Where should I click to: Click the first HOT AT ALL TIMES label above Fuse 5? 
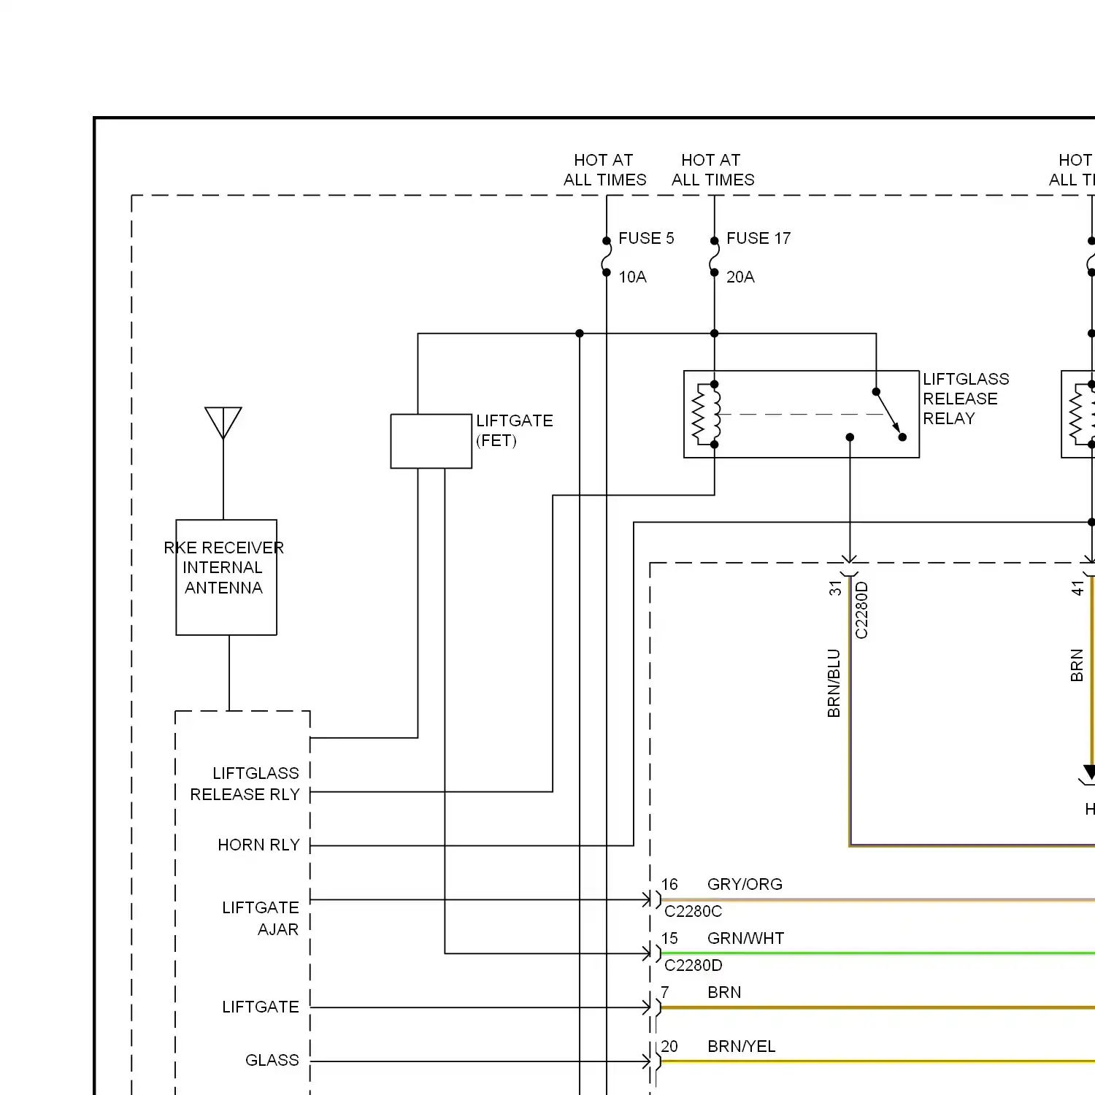tap(604, 169)
